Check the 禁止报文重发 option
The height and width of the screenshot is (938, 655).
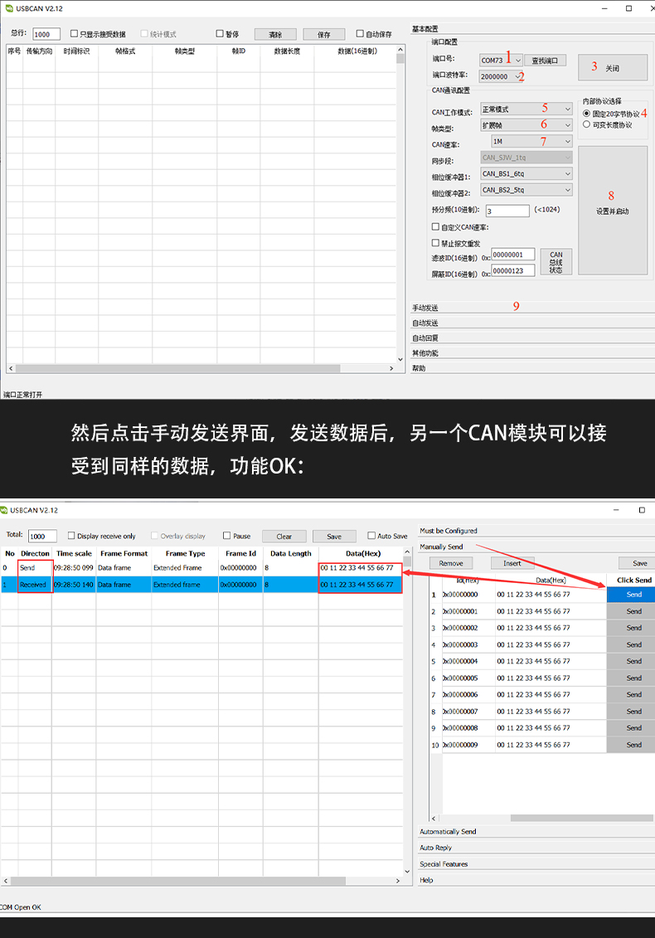[436, 243]
